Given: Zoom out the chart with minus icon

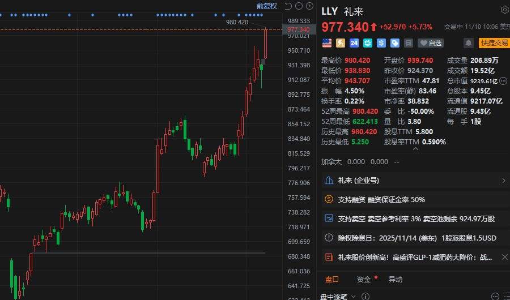Looking at the screenshot, I should point(299,6).
